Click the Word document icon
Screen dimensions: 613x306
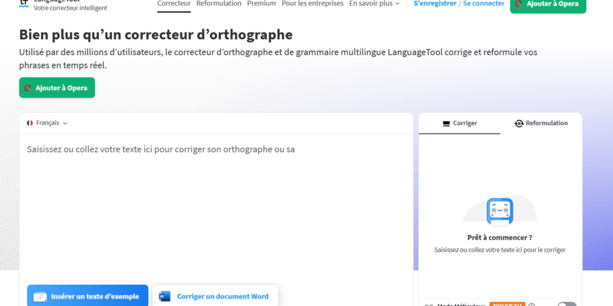point(165,297)
